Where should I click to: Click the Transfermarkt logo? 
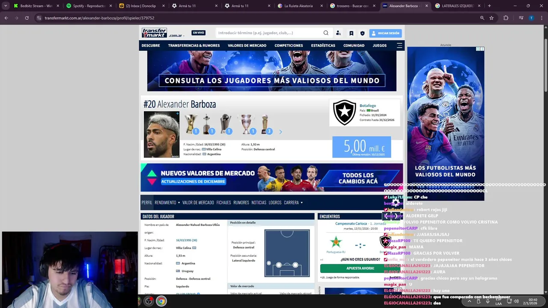[155, 33]
